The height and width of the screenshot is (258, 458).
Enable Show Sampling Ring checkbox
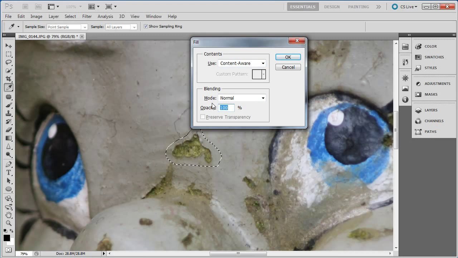pyautogui.click(x=146, y=26)
